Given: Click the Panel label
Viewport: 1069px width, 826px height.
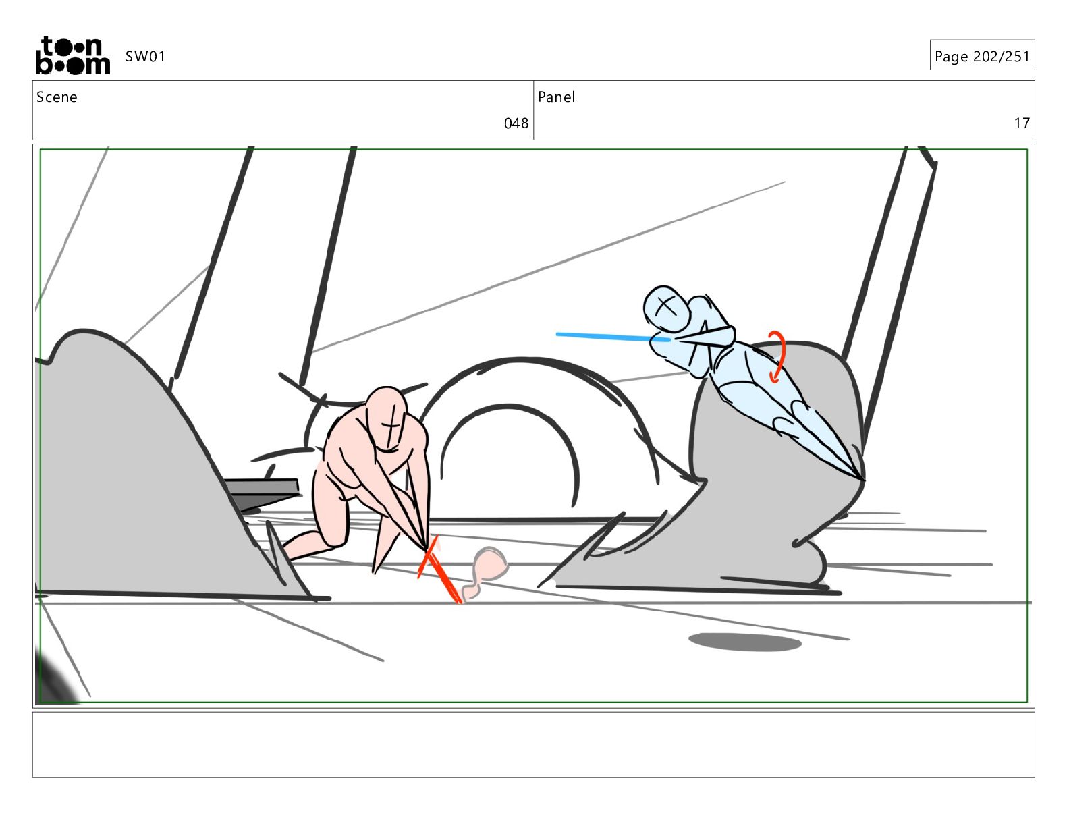Looking at the screenshot, I should (x=557, y=97).
